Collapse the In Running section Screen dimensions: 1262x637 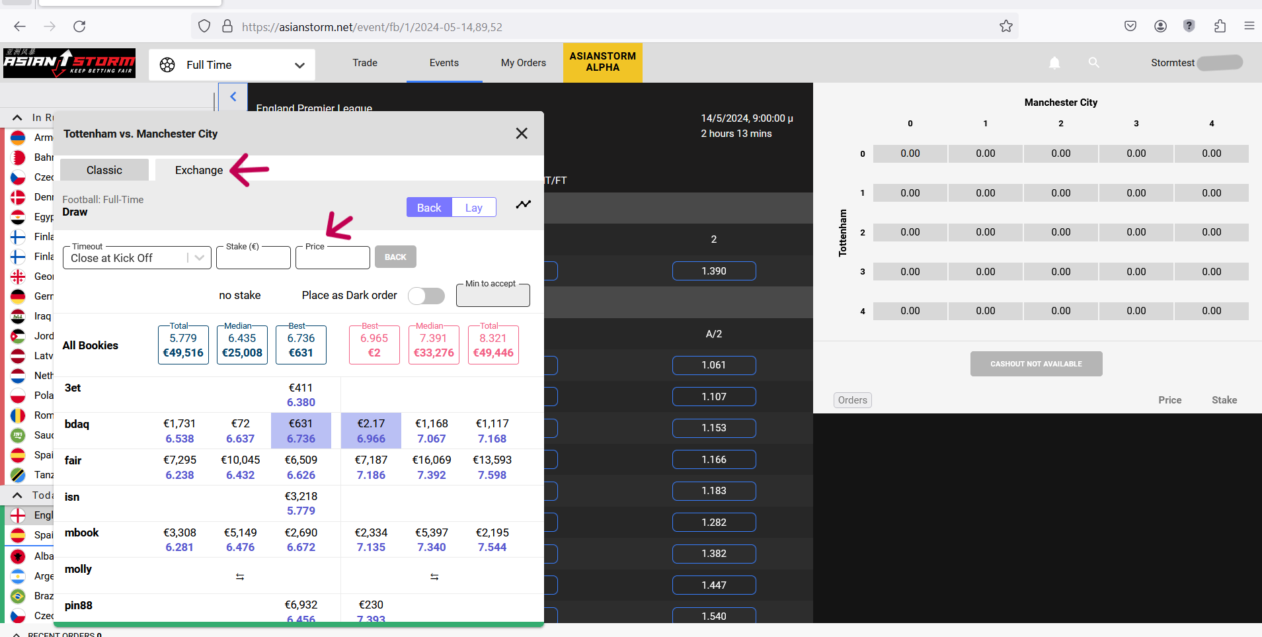[x=17, y=118]
